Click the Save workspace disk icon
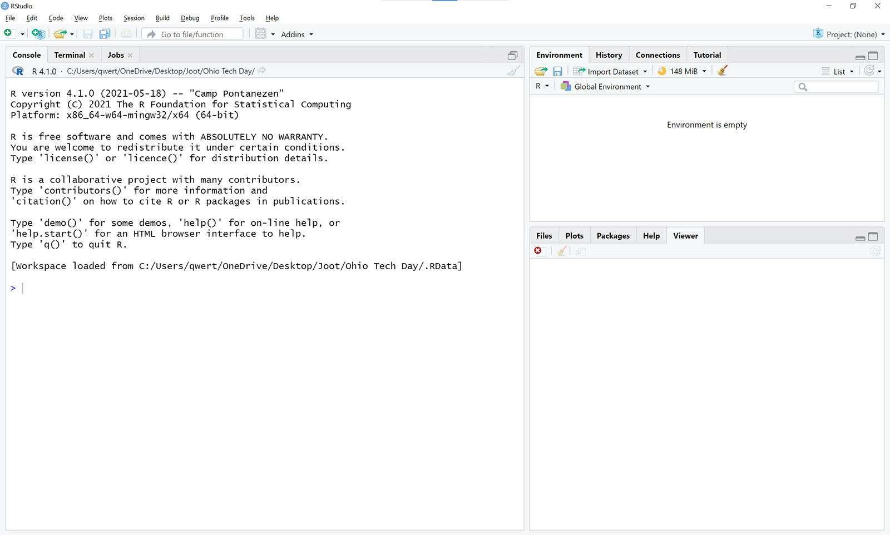This screenshot has width=890, height=535. click(557, 71)
